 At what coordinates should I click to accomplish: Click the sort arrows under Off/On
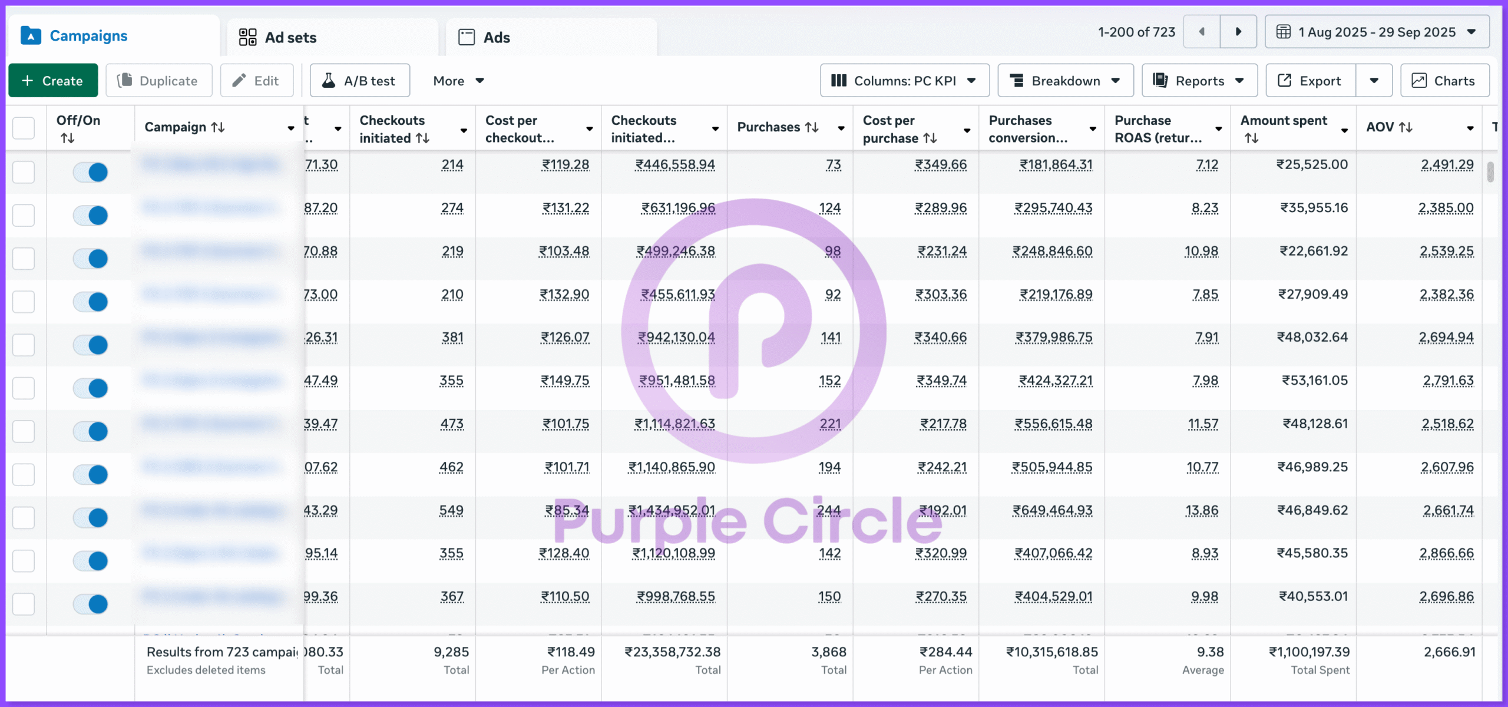67,138
